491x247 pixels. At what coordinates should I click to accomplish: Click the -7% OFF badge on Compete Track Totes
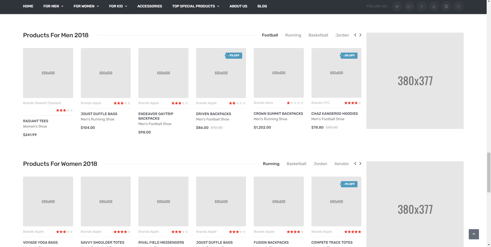click(x=349, y=184)
